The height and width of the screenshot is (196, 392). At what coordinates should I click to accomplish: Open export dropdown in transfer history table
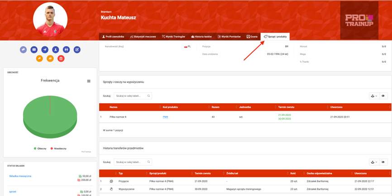point(373,162)
